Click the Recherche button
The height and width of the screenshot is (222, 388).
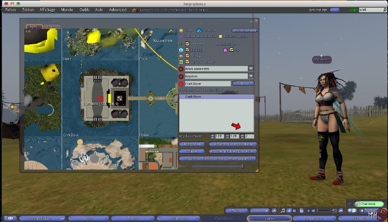(243, 84)
